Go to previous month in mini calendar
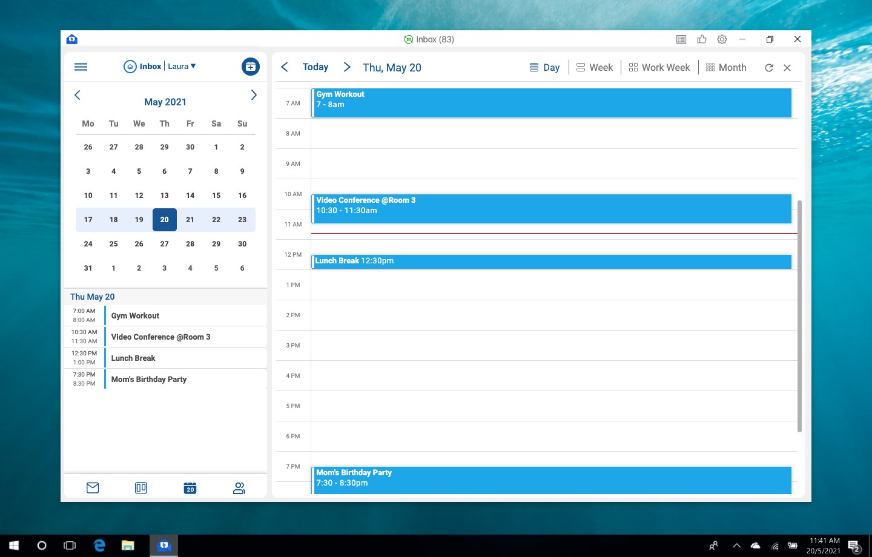The width and height of the screenshot is (872, 557). (x=77, y=95)
